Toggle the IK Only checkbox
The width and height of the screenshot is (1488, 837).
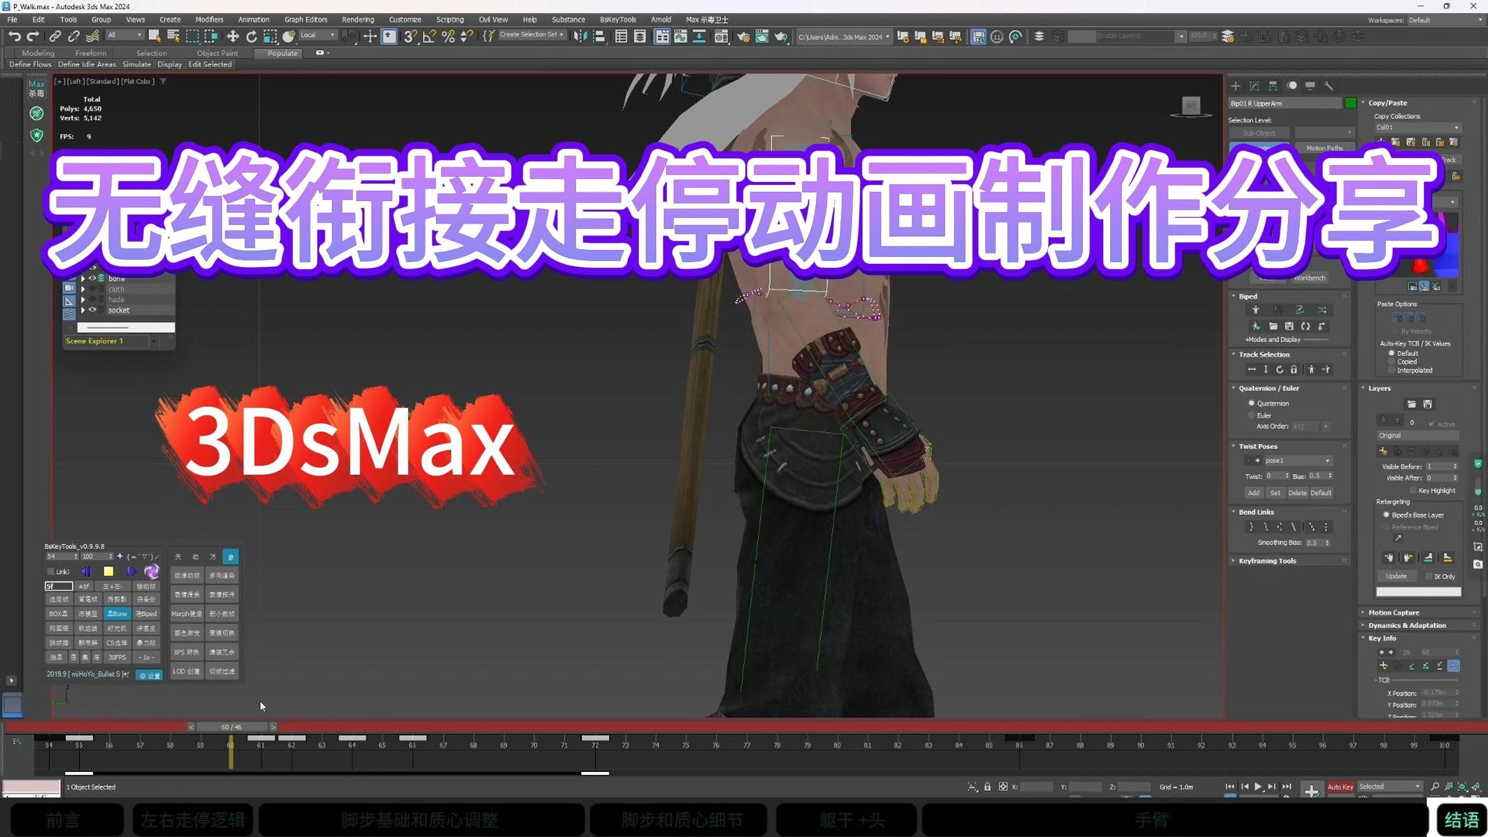(1429, 577)
